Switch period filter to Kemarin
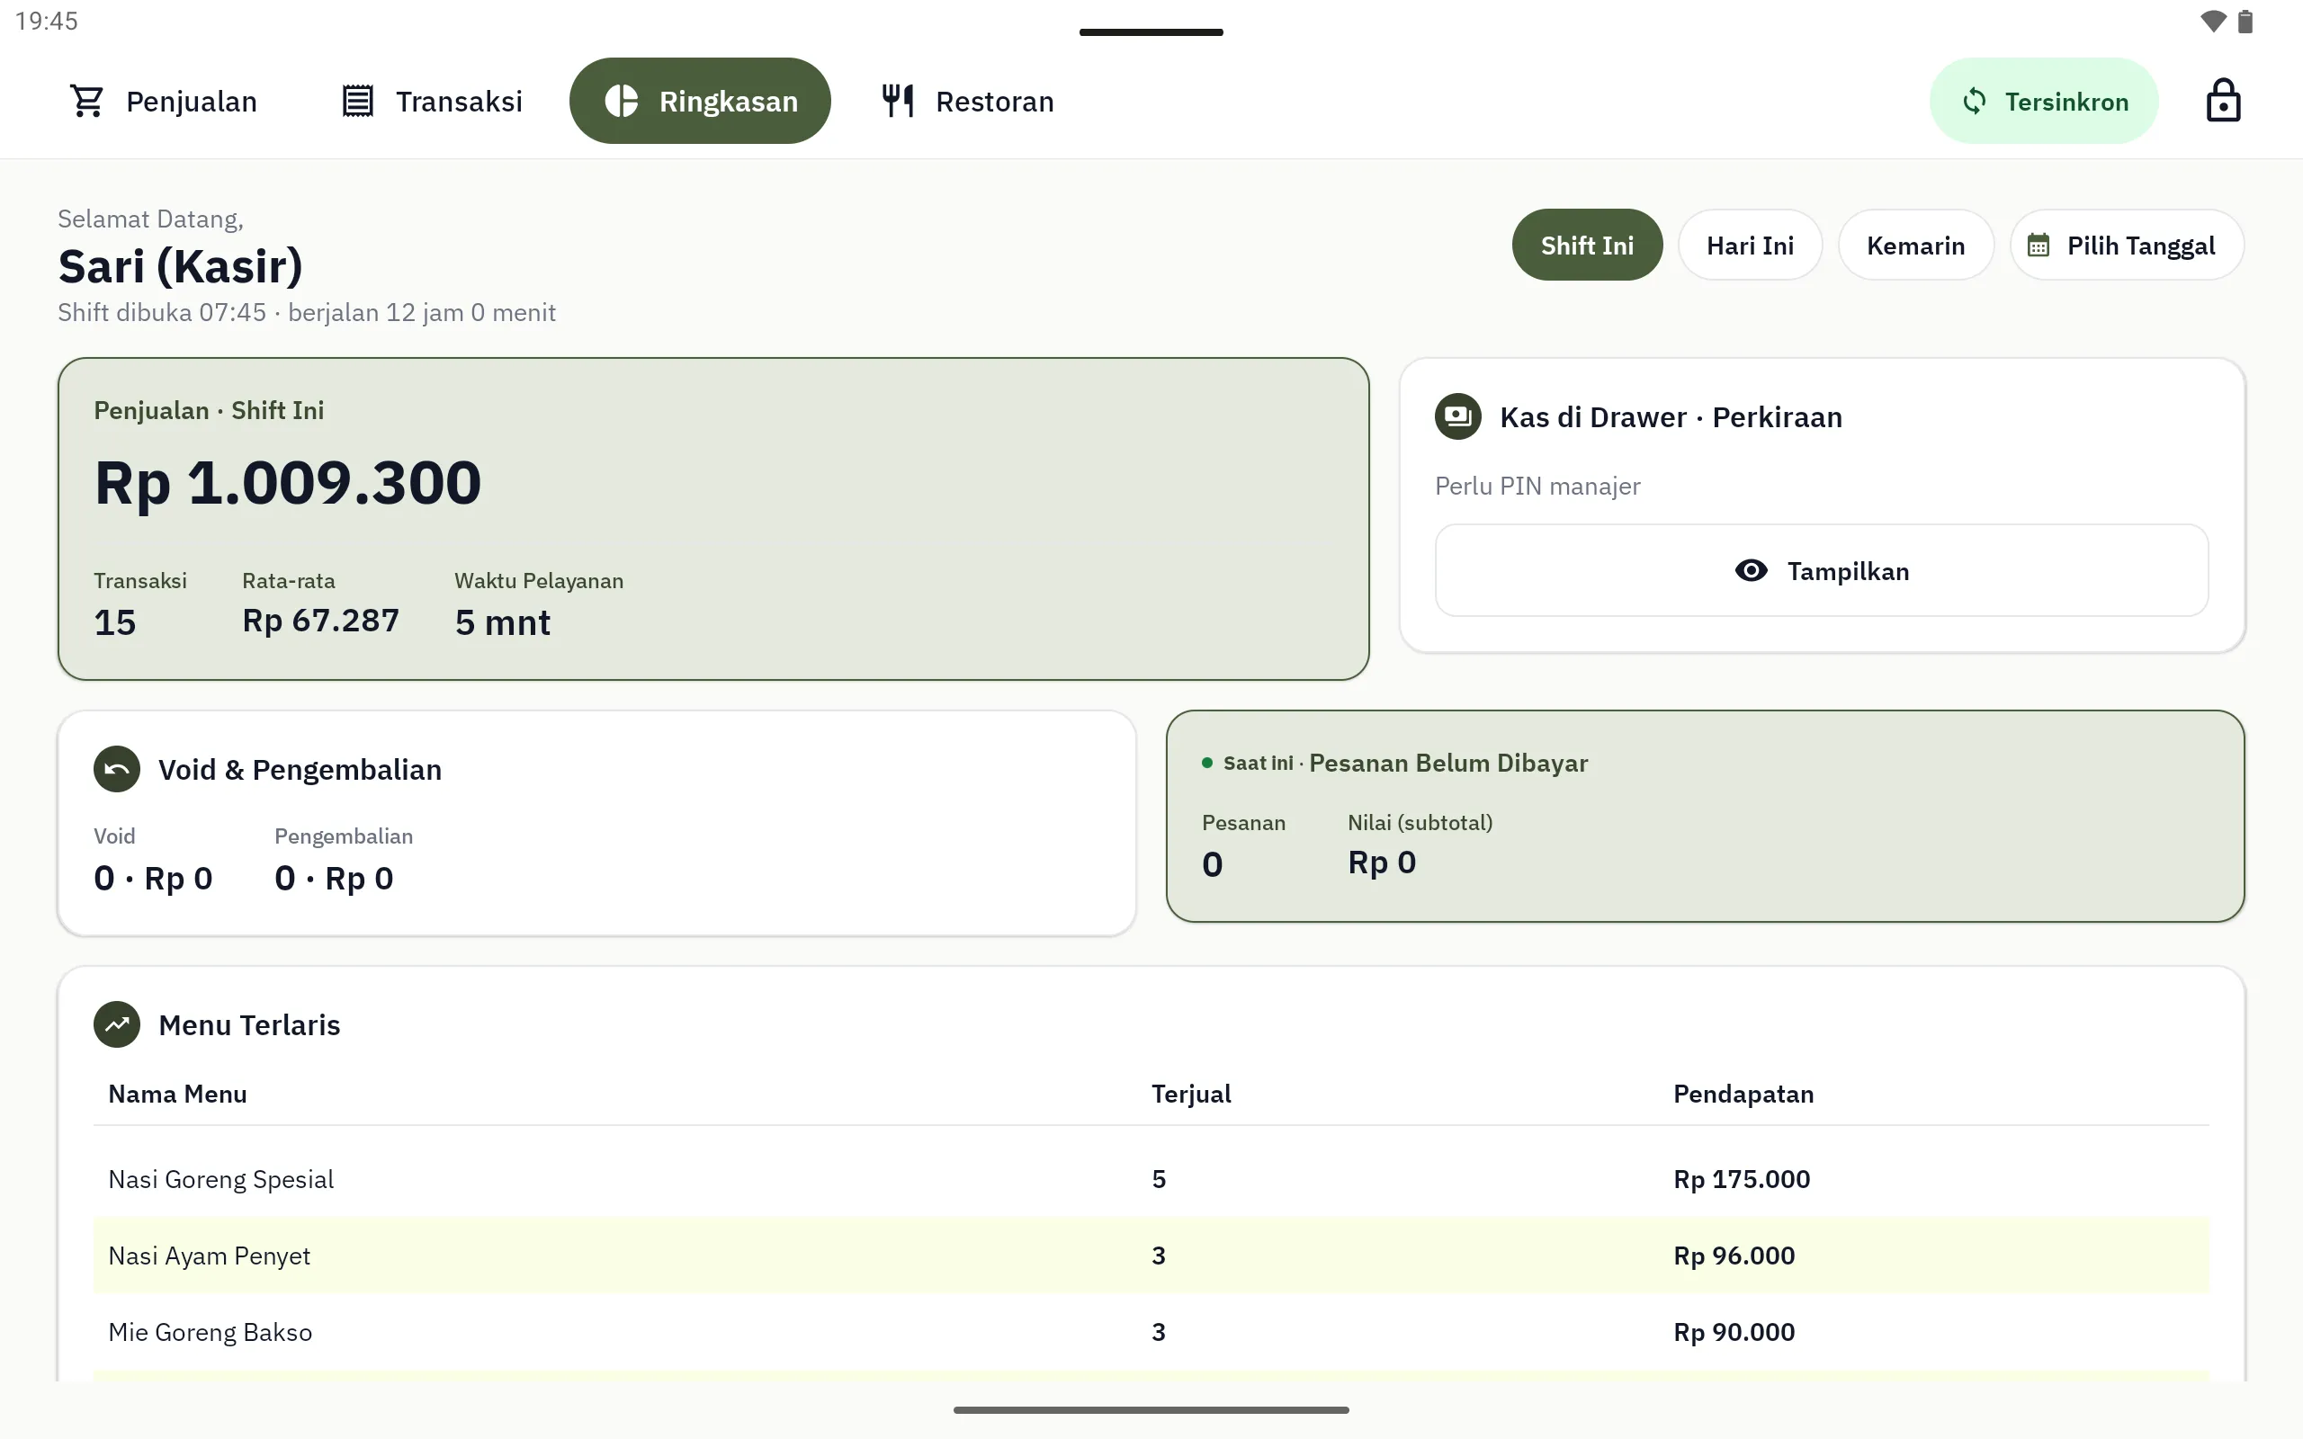 coord(1914,246)
